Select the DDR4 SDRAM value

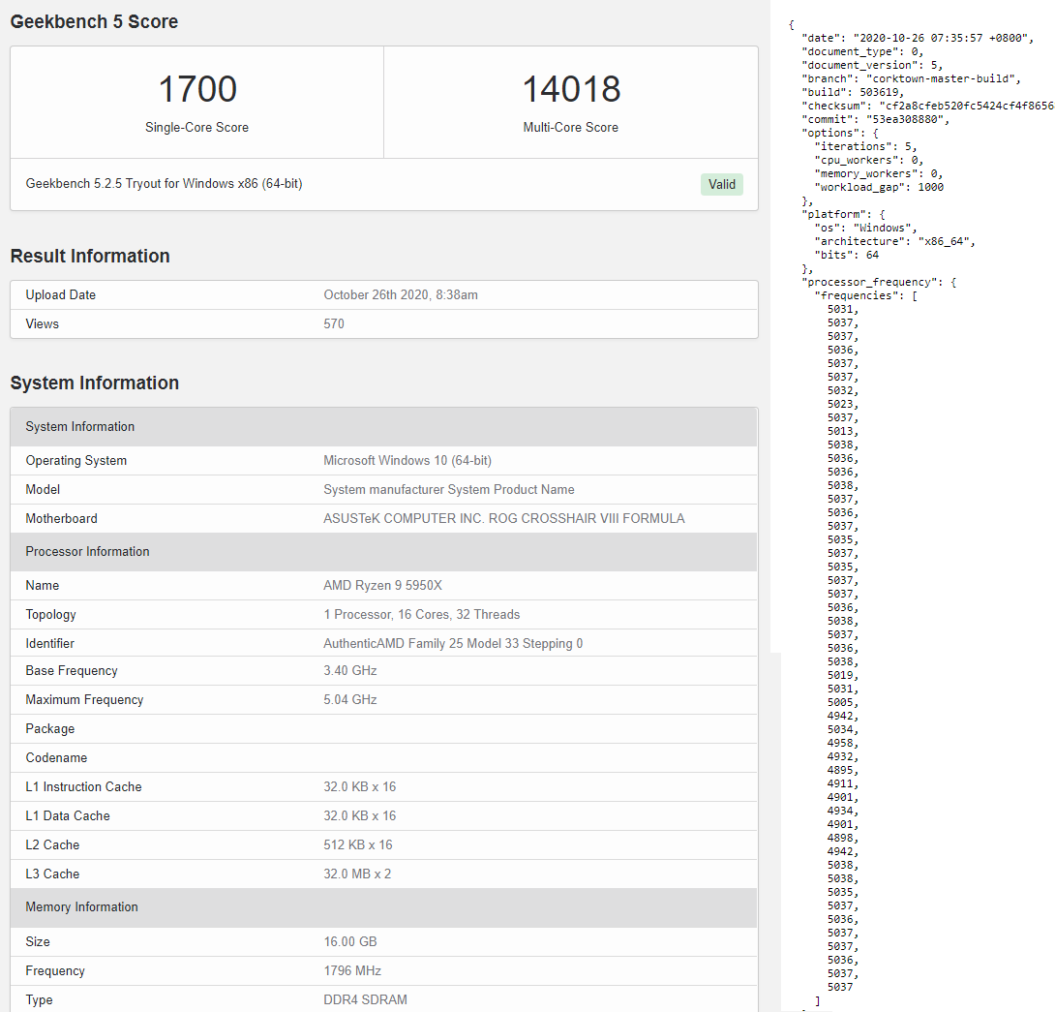(x=365, y=999)
